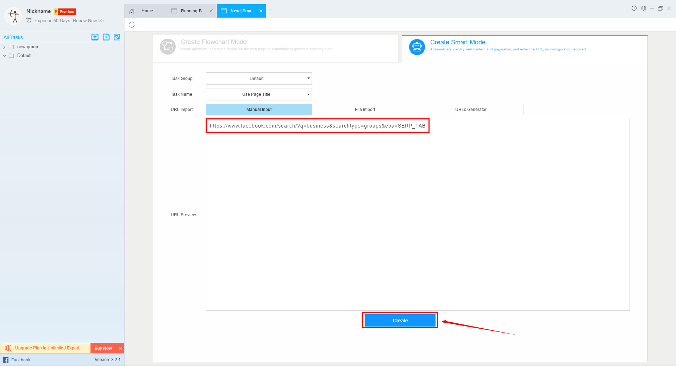Click the alarm clock expiry icon
Screen dimensions: 676x366
[x=29, y=20]
